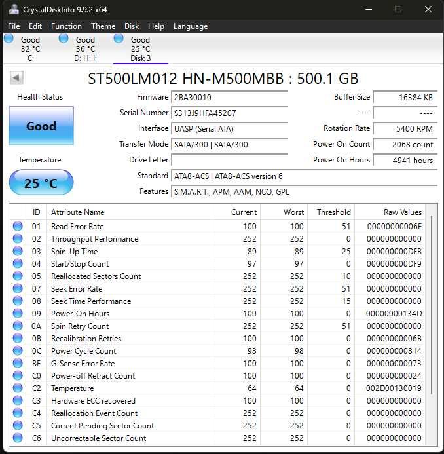Select the Disk 3 status orb

119,38
